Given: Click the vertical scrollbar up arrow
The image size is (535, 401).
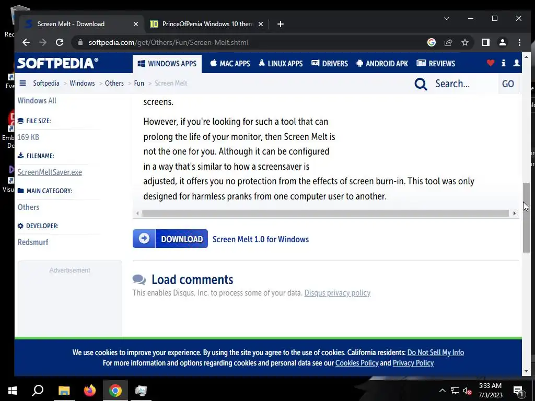Looking at the screenshot, I should pos(526,57).
